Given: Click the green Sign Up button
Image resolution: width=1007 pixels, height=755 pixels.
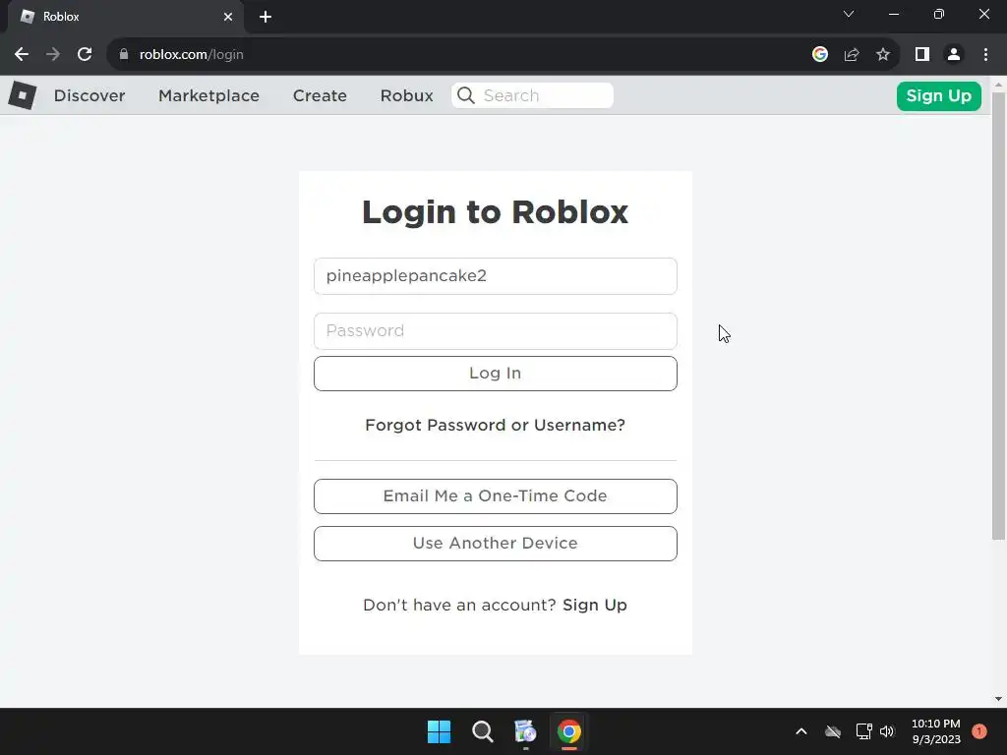Looking at the screenshot, I should pyautogui.click(x=939, y=96).
